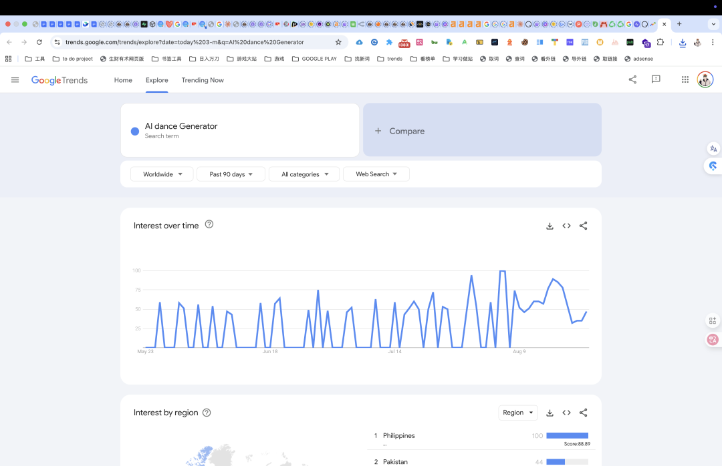
Task: Open the browser extensions puzzle icon
Action: coord(660,42)
